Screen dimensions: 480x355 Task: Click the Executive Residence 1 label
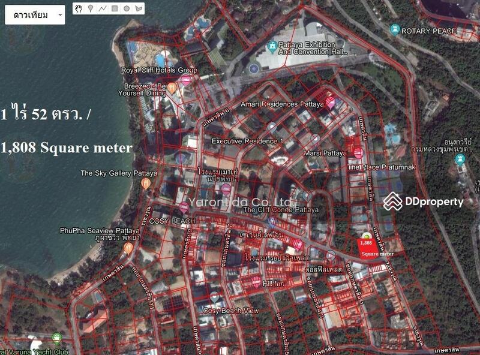point(247,142)
